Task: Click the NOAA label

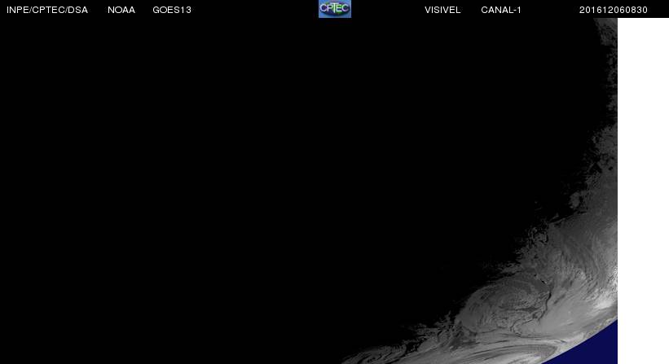Action: click(x=121, y=10)
